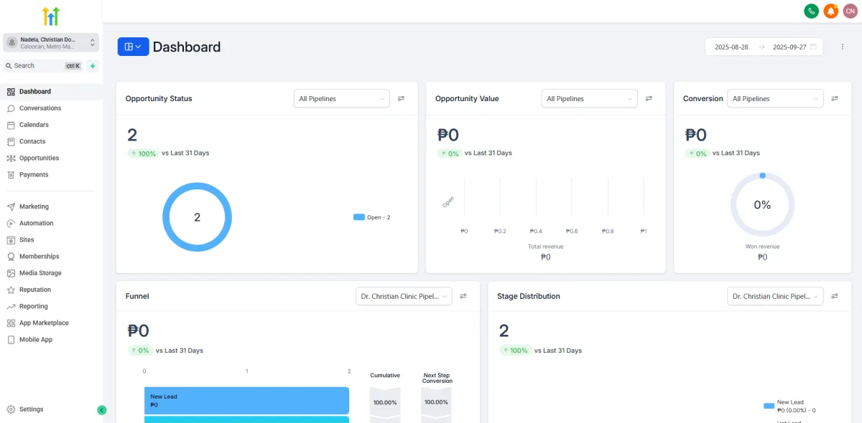Open the CN user avatar menu

click(x=851, y=11)
